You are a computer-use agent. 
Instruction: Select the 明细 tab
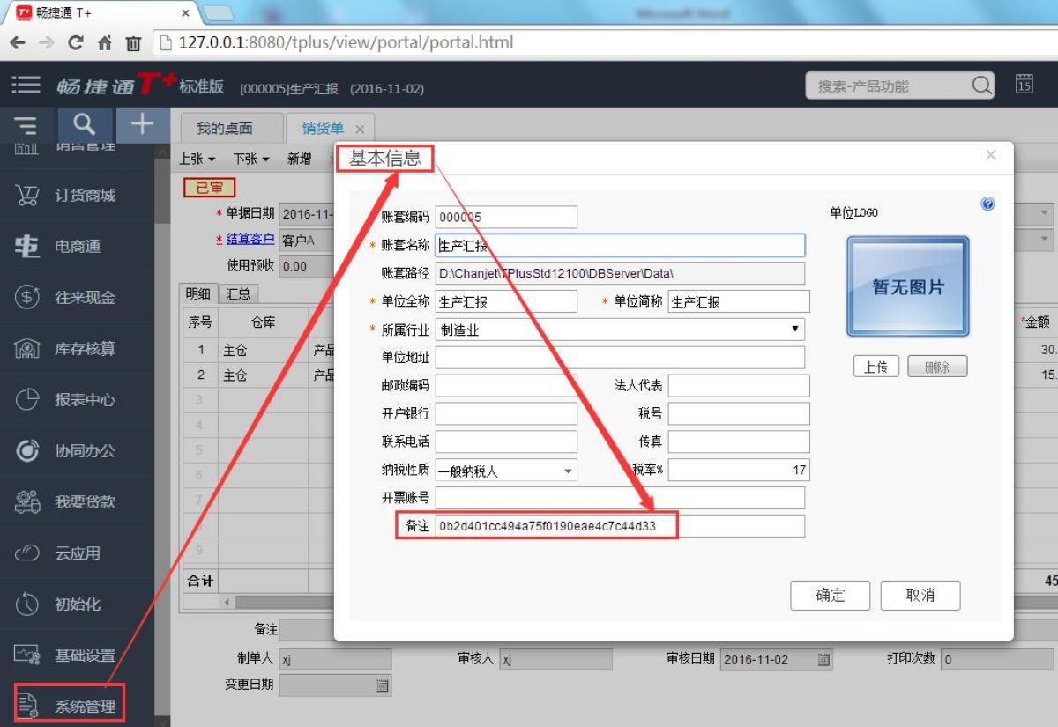[x=197, y=294]
